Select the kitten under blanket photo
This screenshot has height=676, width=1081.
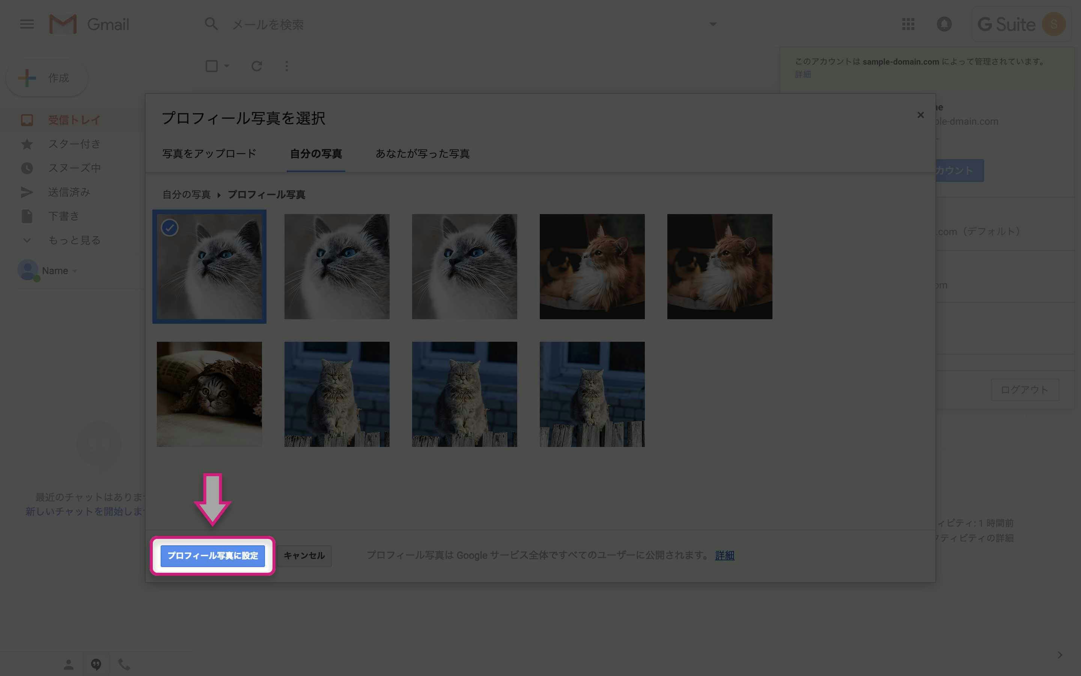[x=209, y=394]
